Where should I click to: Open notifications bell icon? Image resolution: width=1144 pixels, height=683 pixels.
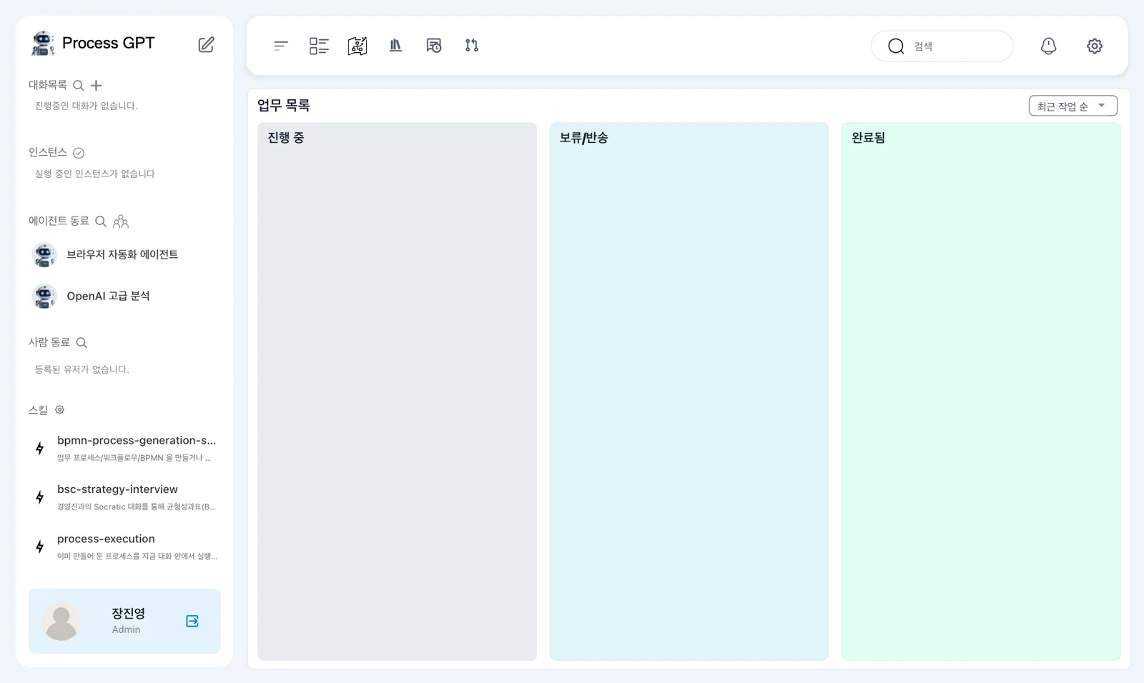[x=1048, y=46]
